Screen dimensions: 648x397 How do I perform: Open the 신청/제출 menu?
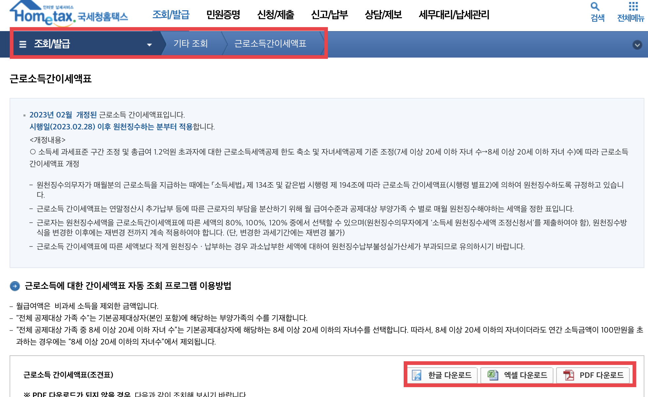pos(276,15)
